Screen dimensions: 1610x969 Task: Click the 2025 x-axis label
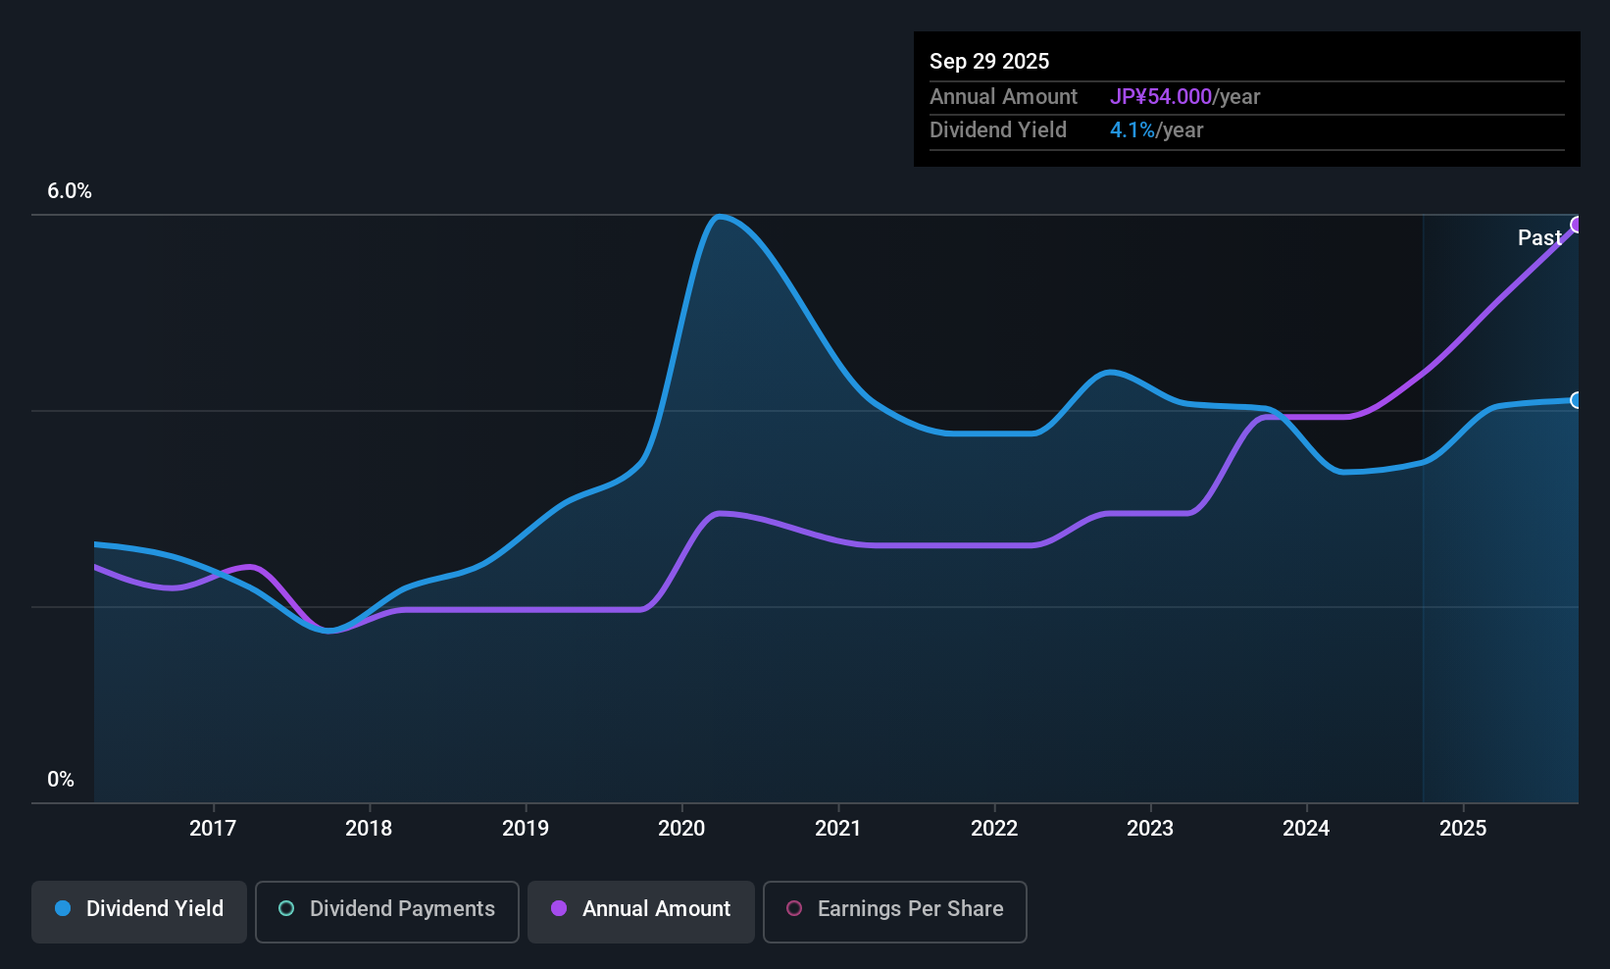(1463, 828)
